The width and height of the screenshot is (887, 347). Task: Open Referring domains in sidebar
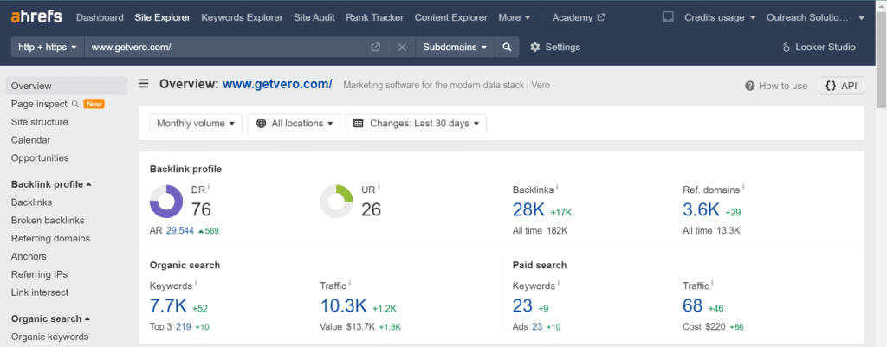[x=50, y=239]
